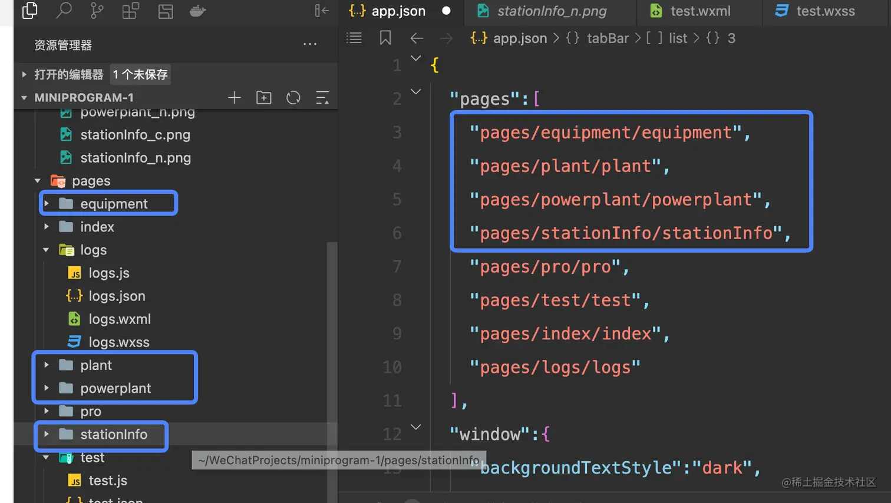Collapse the logs folder
Screen dimensions: 891x503
click(47, 250)
